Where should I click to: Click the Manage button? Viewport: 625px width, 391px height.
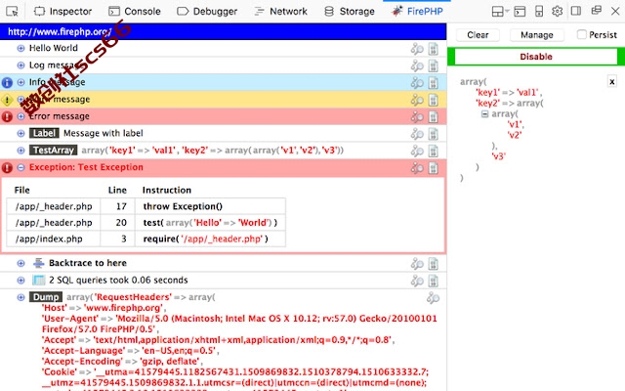(536, 35)
